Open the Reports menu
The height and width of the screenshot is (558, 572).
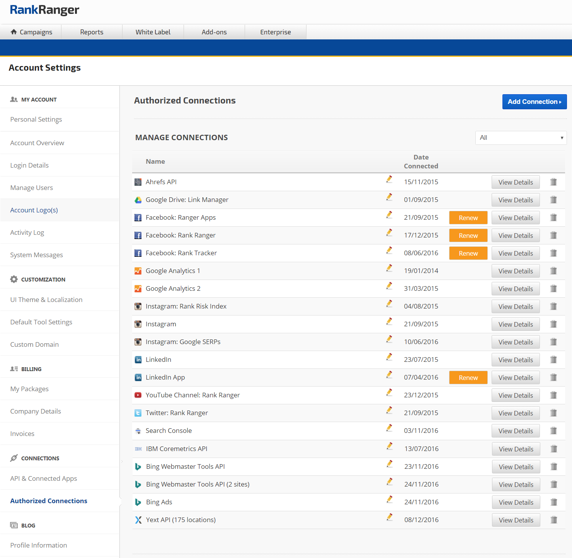(x=92, y=32)
